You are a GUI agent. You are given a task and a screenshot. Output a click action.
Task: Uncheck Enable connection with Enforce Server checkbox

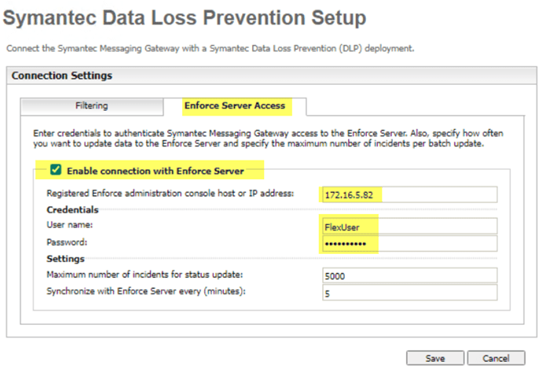tap(56, 170)
